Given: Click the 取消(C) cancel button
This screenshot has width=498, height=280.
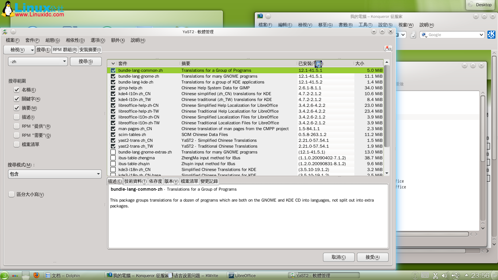Looking at the screenshot, I should [x=339, y=257].
